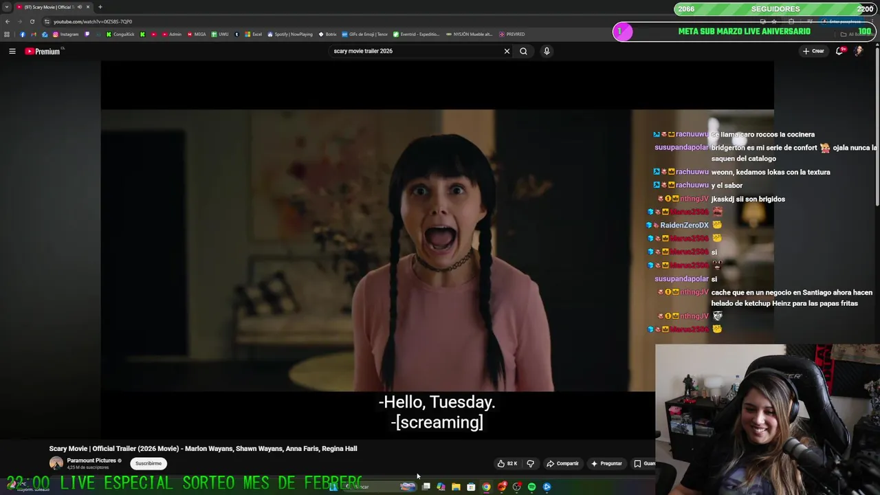Open the Botrix bookmark
Screen dimensions: 880x495
point(328,34)
